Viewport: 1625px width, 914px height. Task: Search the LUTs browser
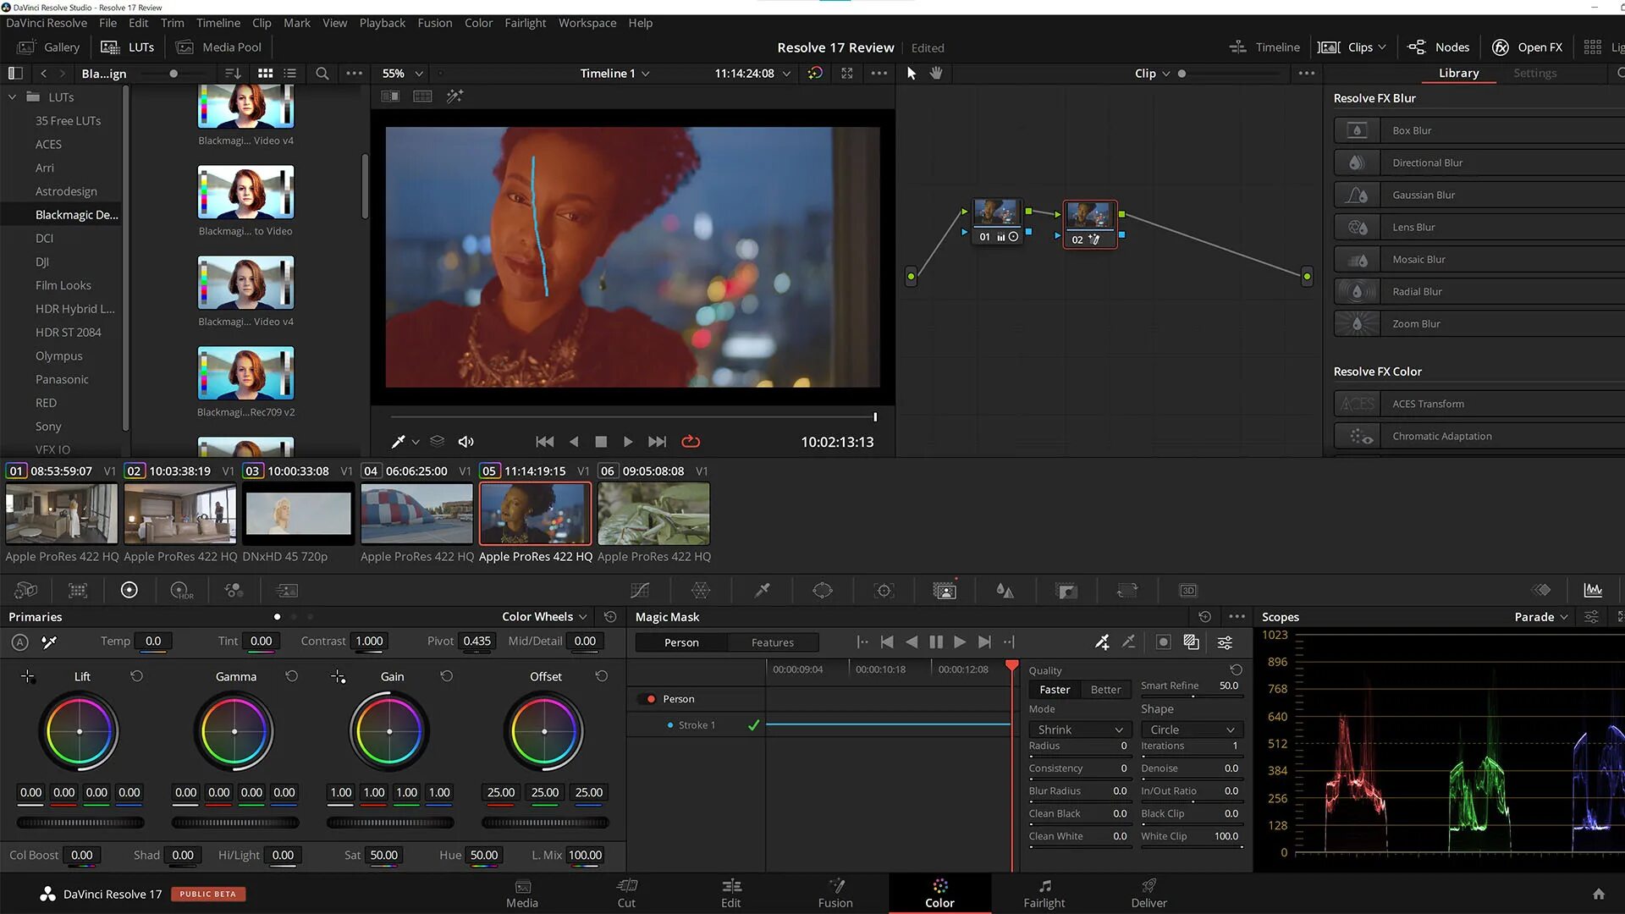(x=322, y=74)
